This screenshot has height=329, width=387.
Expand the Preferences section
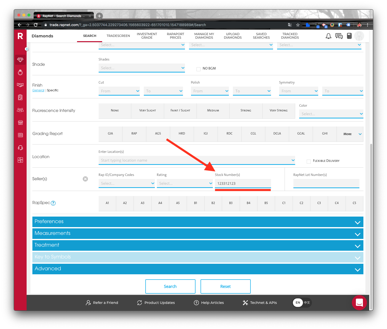click(198, 222)
